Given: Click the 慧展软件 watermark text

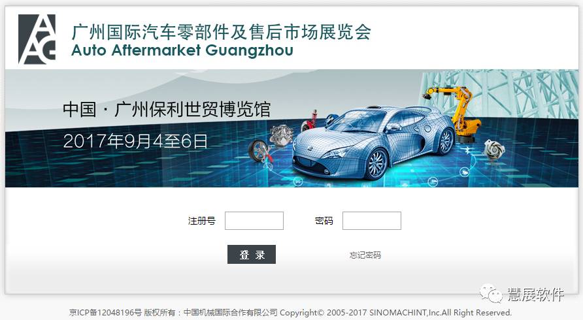Looking at the screenshot, I should coord(536,295).
